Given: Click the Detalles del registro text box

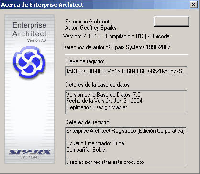Looking at the screenshot, I should point(126,146).
